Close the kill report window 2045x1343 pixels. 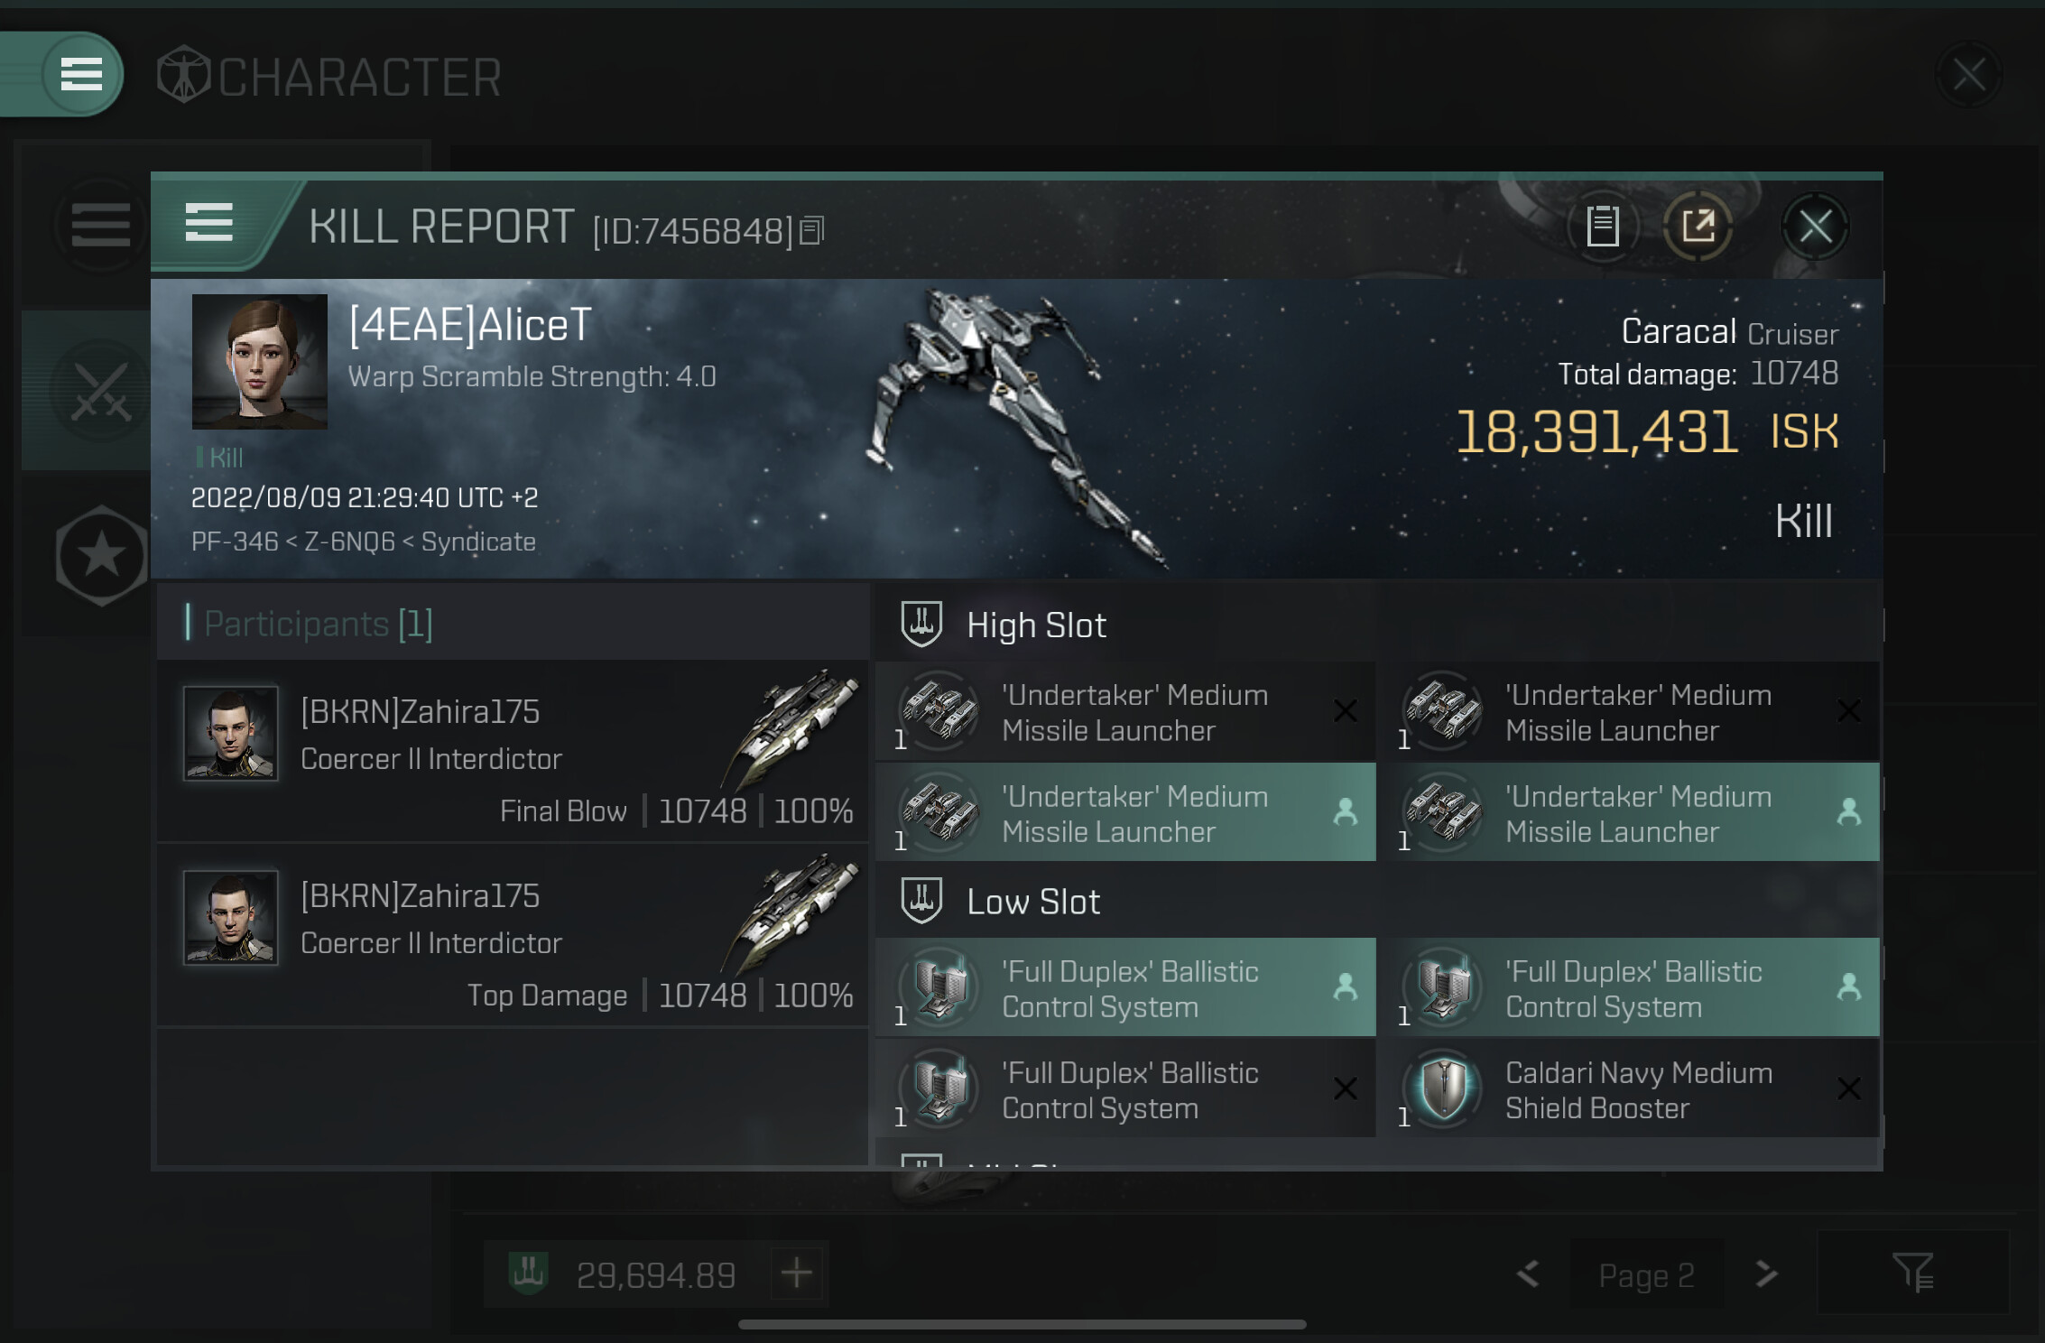tap(1815, 227)
